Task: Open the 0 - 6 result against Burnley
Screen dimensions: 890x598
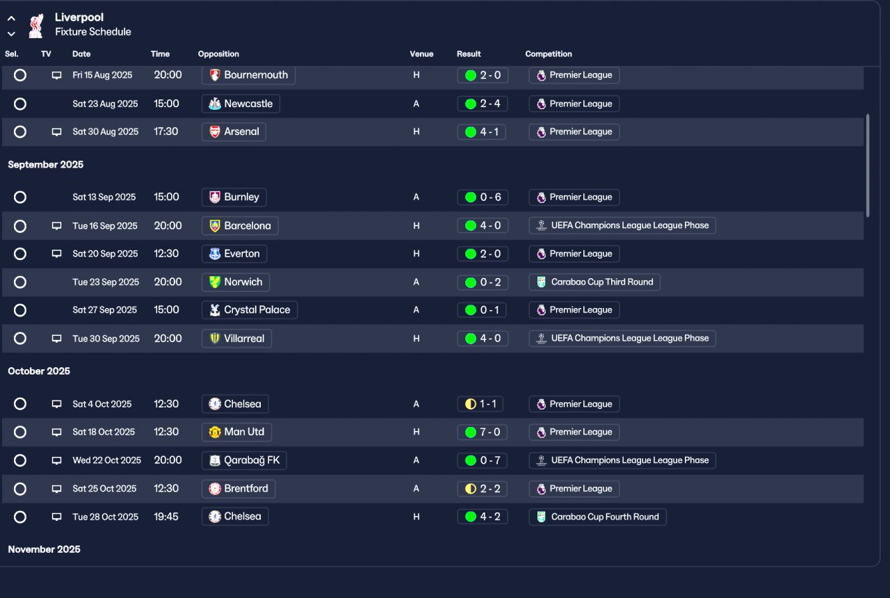Action: click(483, 197)
